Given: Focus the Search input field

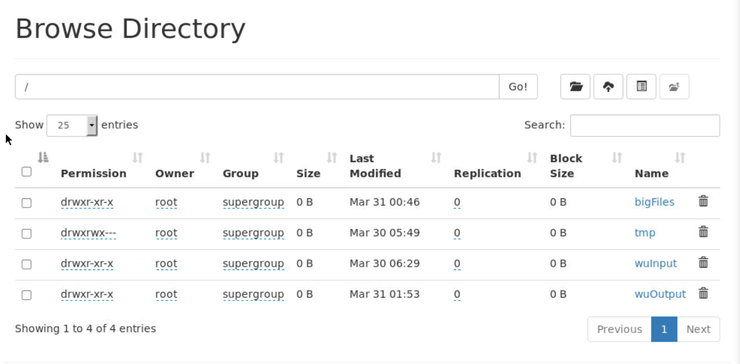Looking at the screenshot, I should click(645, 125).
